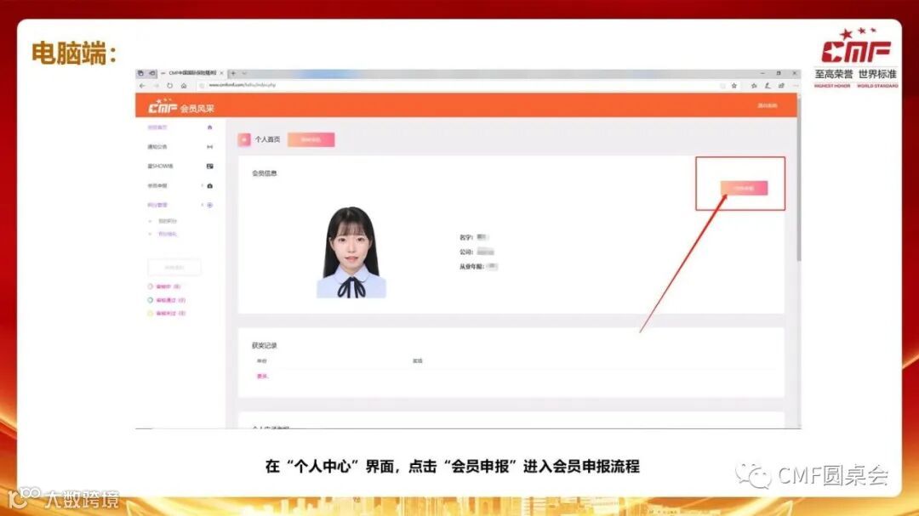Open the first submenu item under purple menu
Viewport: 919px width, 516px height.
167,221
